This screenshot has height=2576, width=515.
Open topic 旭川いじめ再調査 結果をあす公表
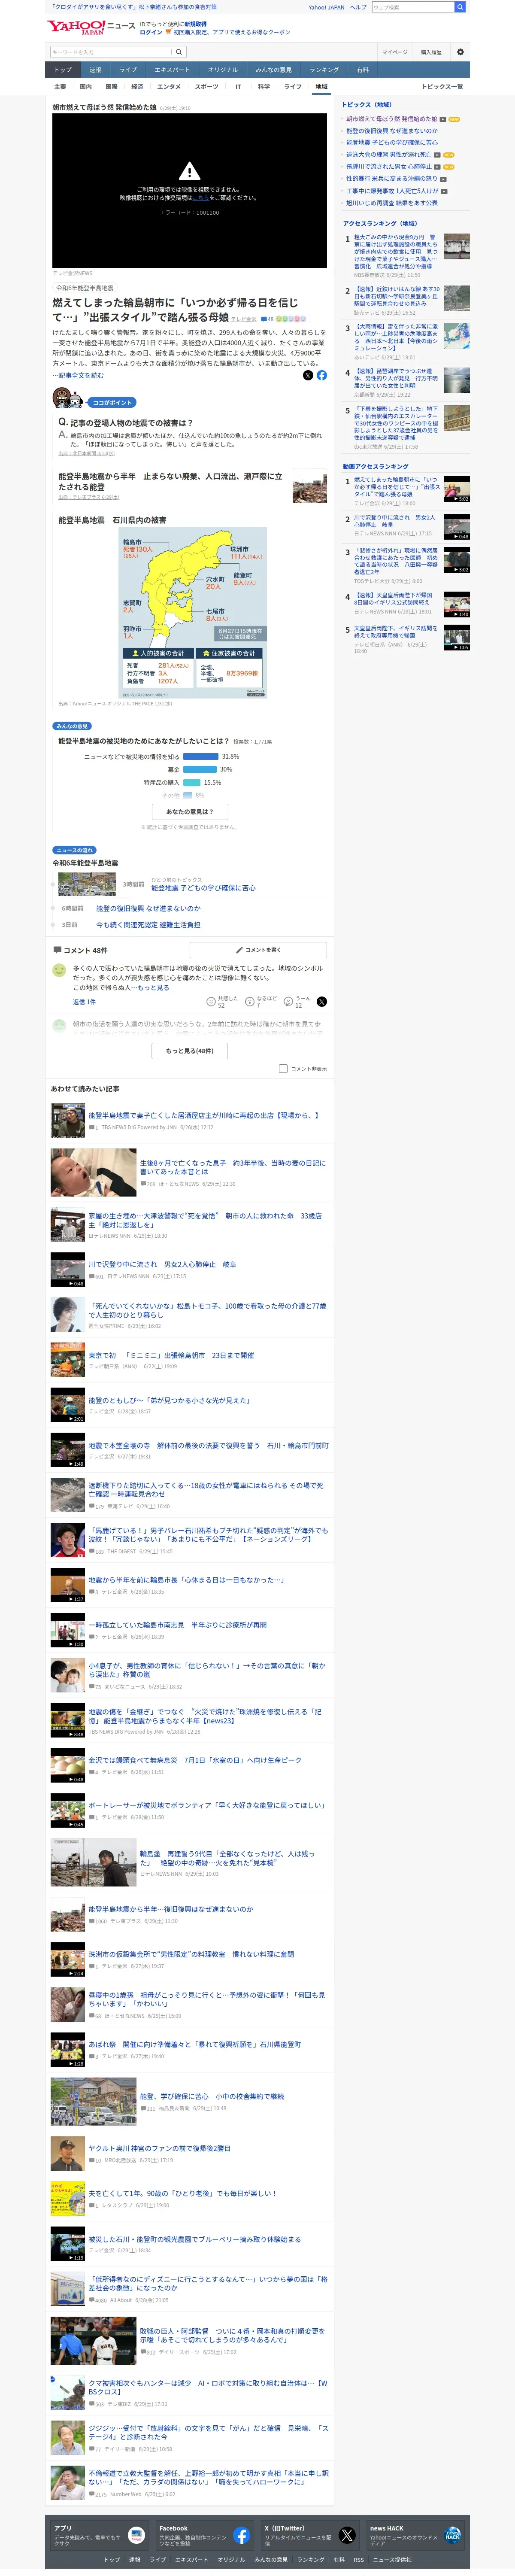(x=392, y=203)
